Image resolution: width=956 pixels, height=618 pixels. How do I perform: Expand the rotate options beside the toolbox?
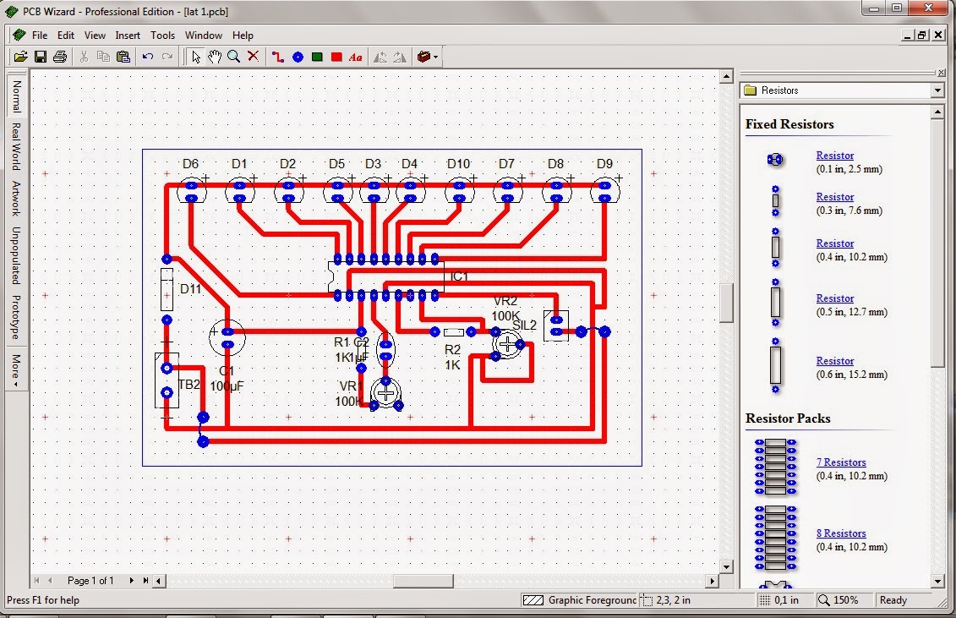[x=436, y=57]
